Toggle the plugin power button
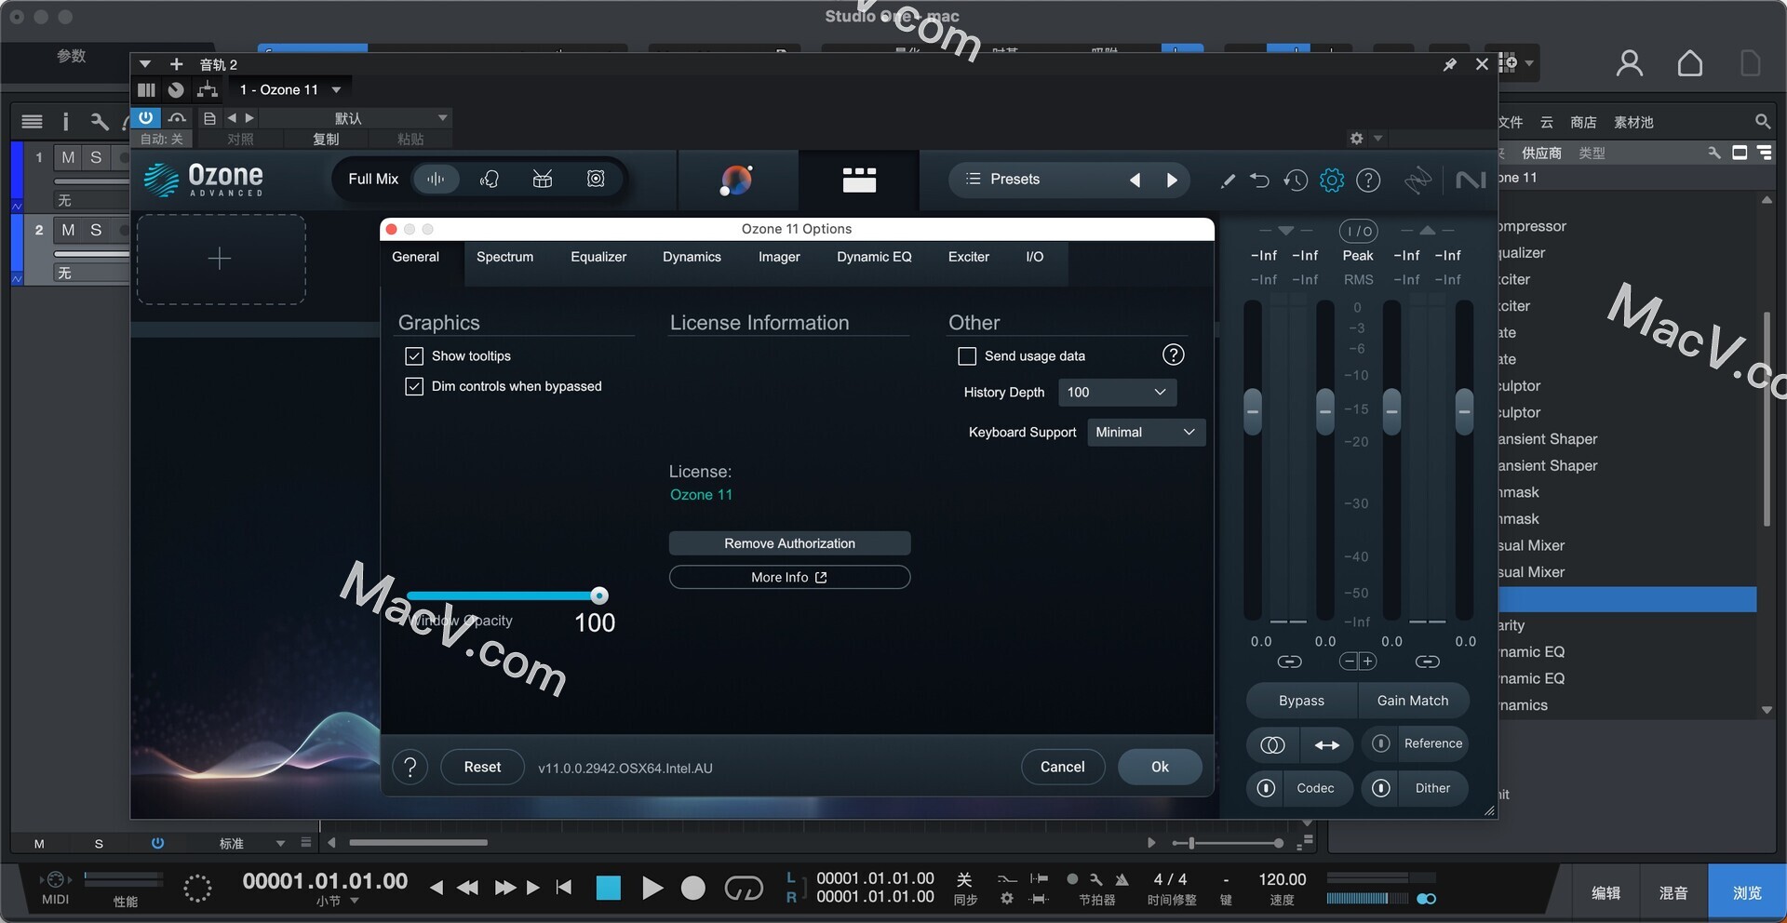This screenshot has height=923, width=1787. point(146,118)
